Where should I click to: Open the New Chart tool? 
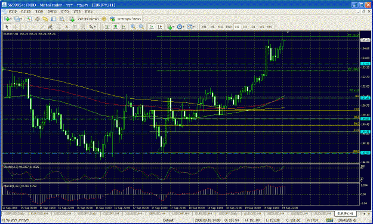7,18
